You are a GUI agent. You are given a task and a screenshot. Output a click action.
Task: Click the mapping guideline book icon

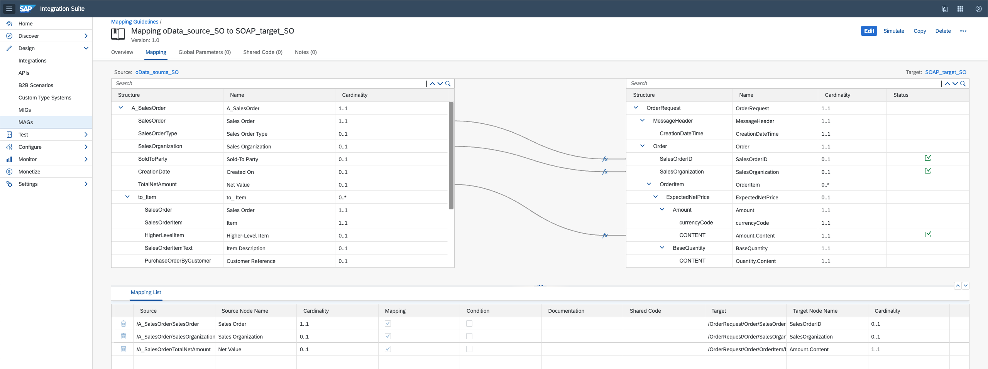point(118,34)
